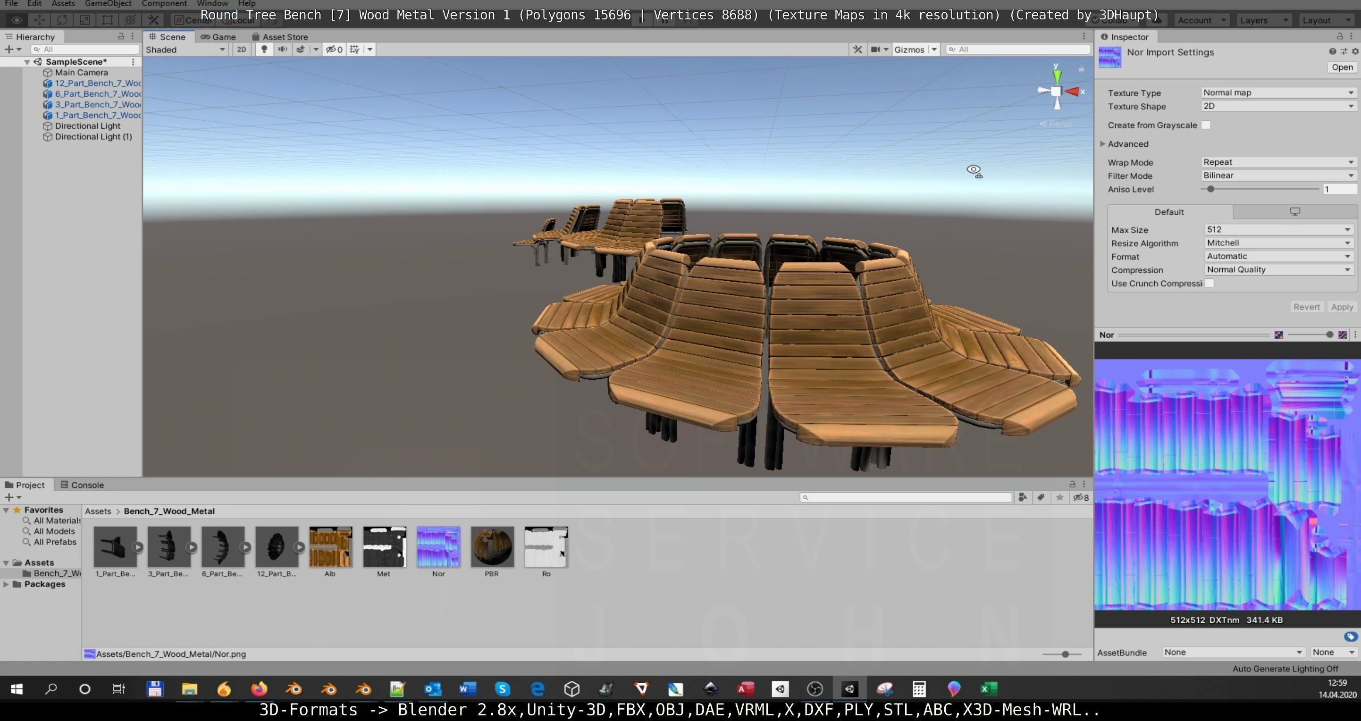Expand the Advanced section
The image size is (1361, 721).
pyautogui.click(x=1103, y=143)
